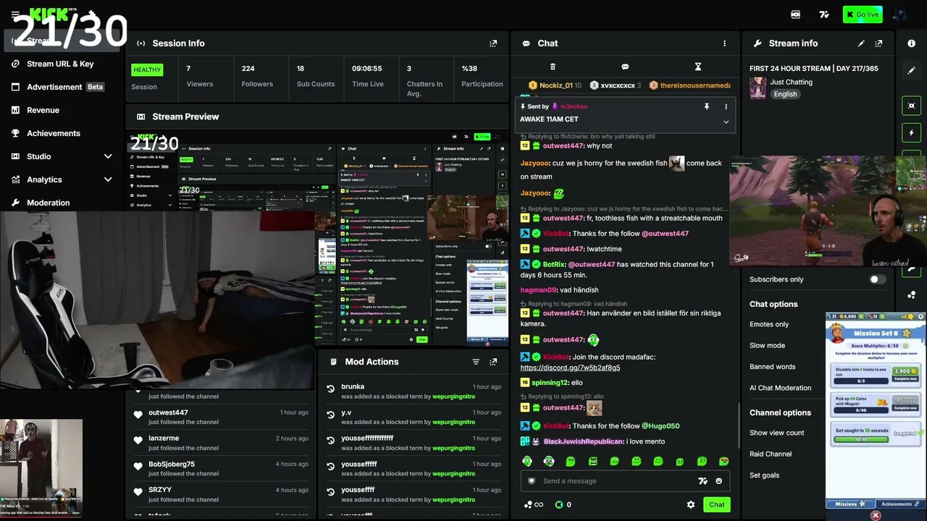927x521 pixels.
Task: Click the HEALTHY session status badge
Action: pyautogui.click(x=147, y=70)
